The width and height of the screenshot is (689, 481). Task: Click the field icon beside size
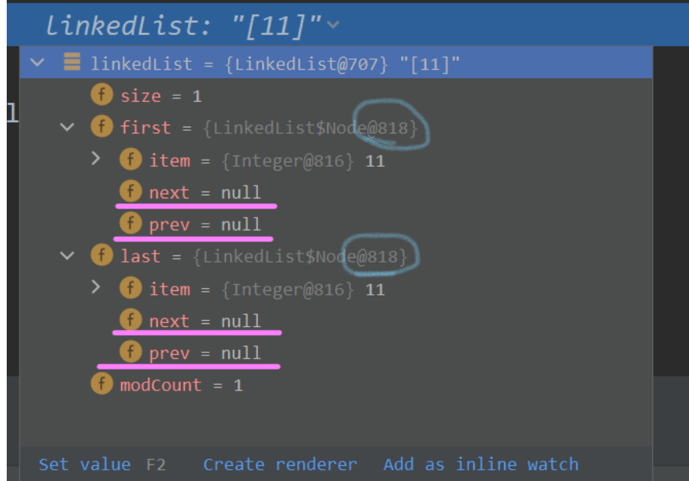102,96
